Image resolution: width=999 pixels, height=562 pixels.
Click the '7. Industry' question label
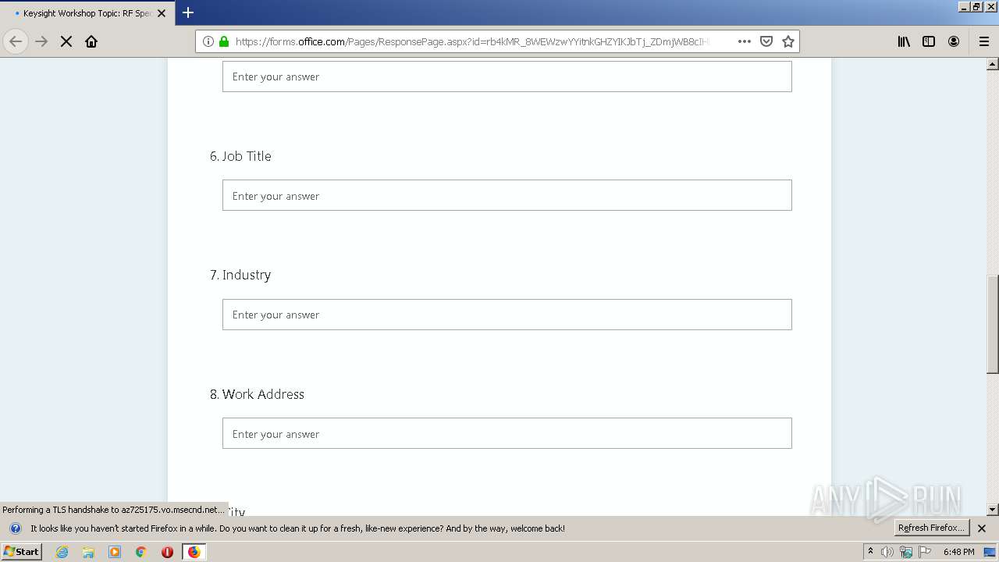coord(240,275)
